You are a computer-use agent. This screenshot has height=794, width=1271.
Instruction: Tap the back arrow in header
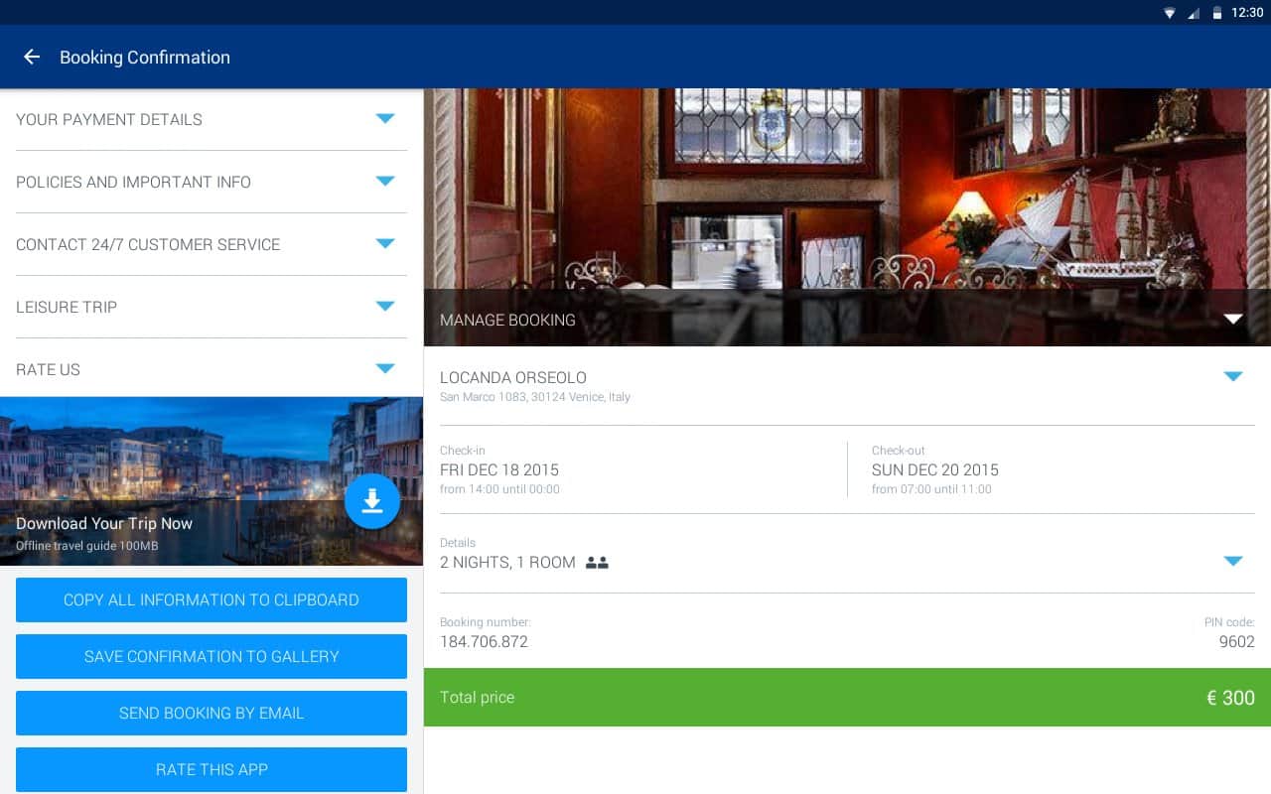[x=32, y=58]
